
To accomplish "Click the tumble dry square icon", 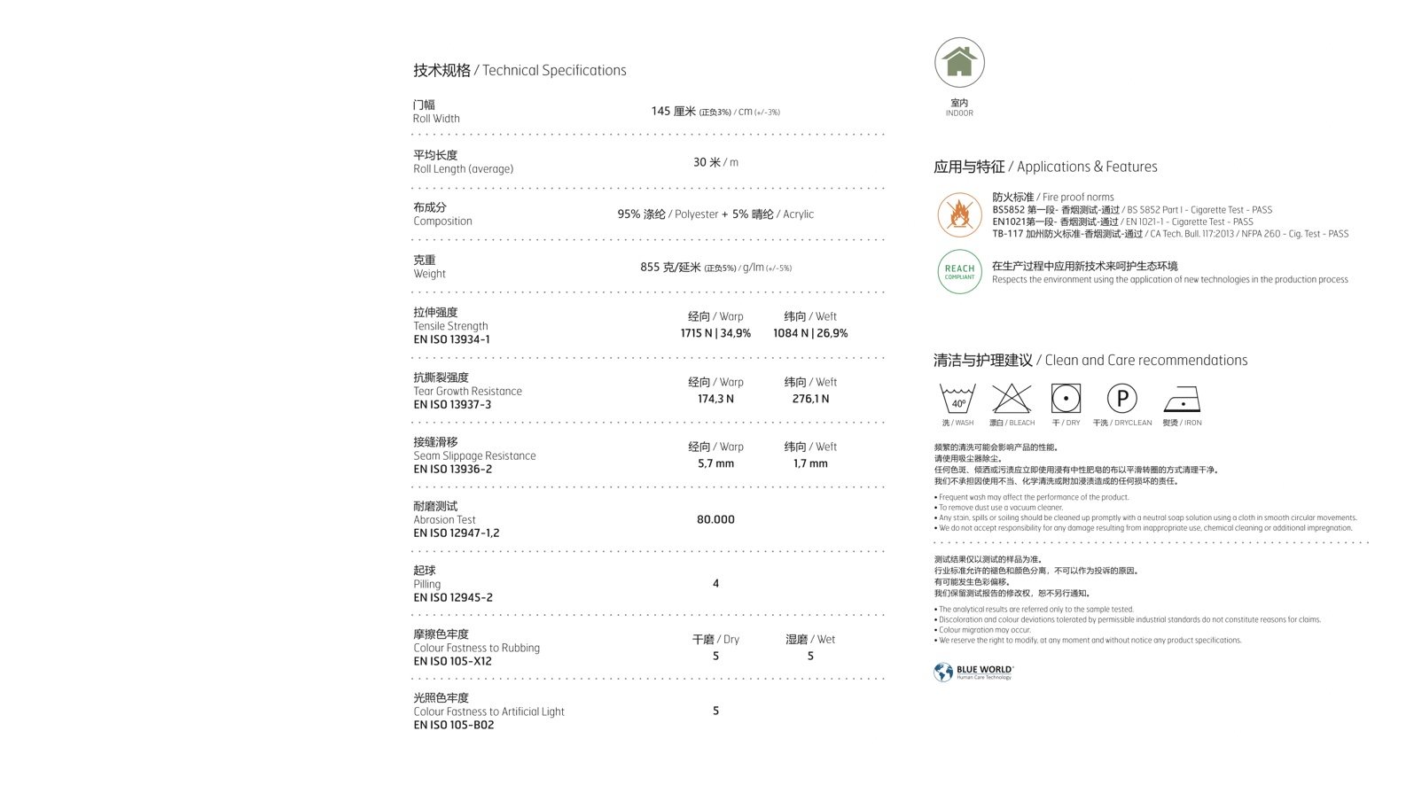I will [x=1066, y=399].
